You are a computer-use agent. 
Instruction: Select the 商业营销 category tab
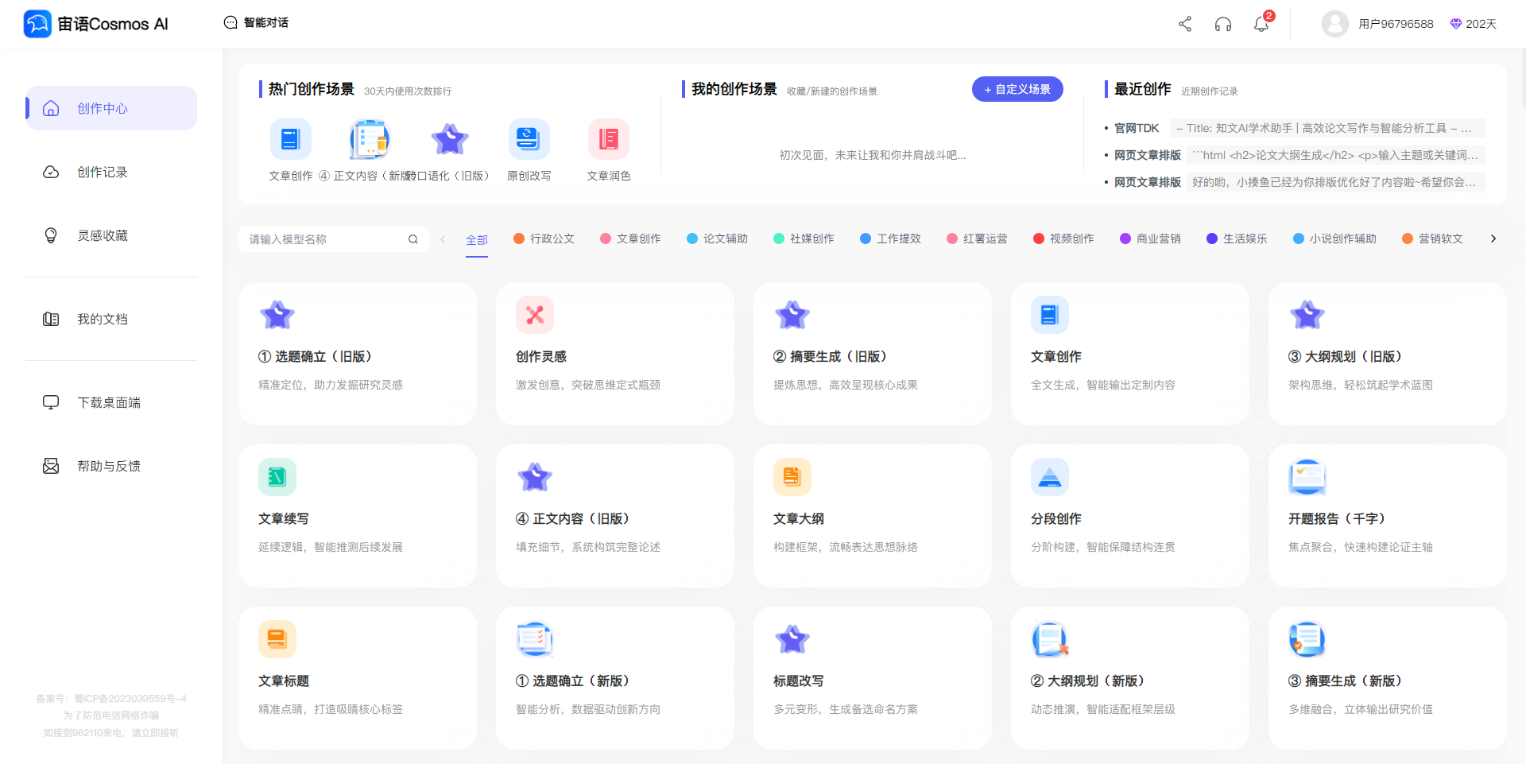point(1151,239)
